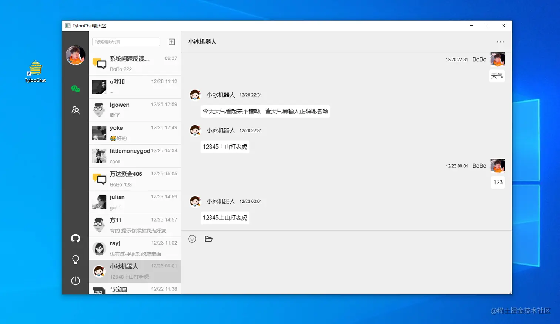Click BoBo avatar beside the 天气 message
Viewport: 560px width, 324px height.
coord(497,59)
